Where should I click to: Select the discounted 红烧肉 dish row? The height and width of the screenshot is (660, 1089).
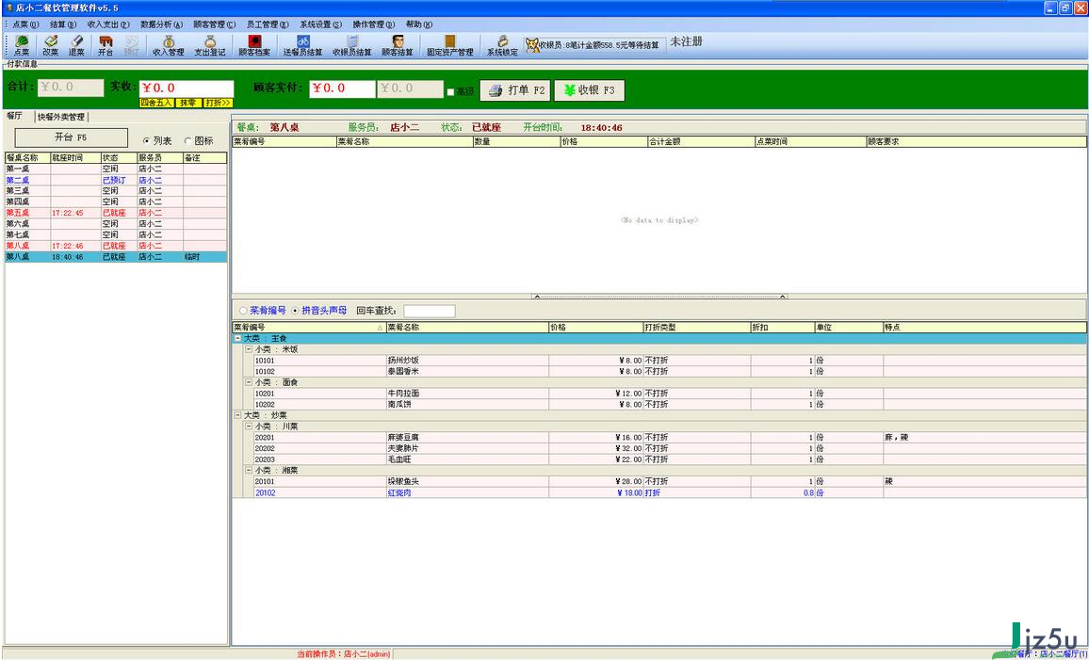(x=670, y=492)
